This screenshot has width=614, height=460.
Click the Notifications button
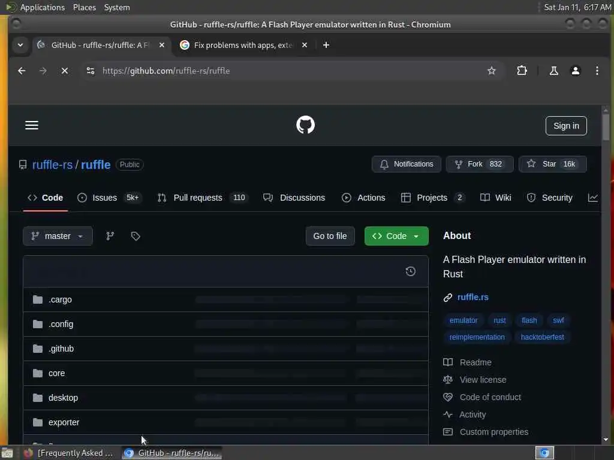click(x=407, y=164)
